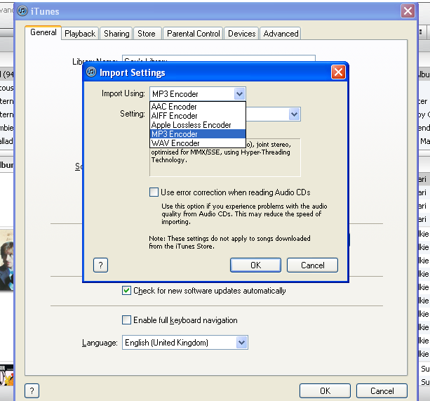Open the Devices tab
Screen dimensions: 430x401
pyautogui.click(x=241, y=34)
